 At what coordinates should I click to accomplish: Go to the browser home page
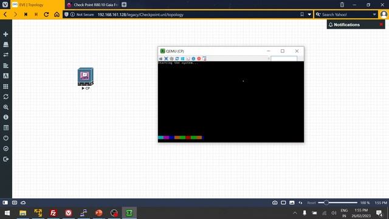[x=57, y=15]
